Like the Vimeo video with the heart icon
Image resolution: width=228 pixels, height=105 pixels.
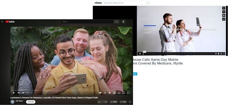[224, 8]
